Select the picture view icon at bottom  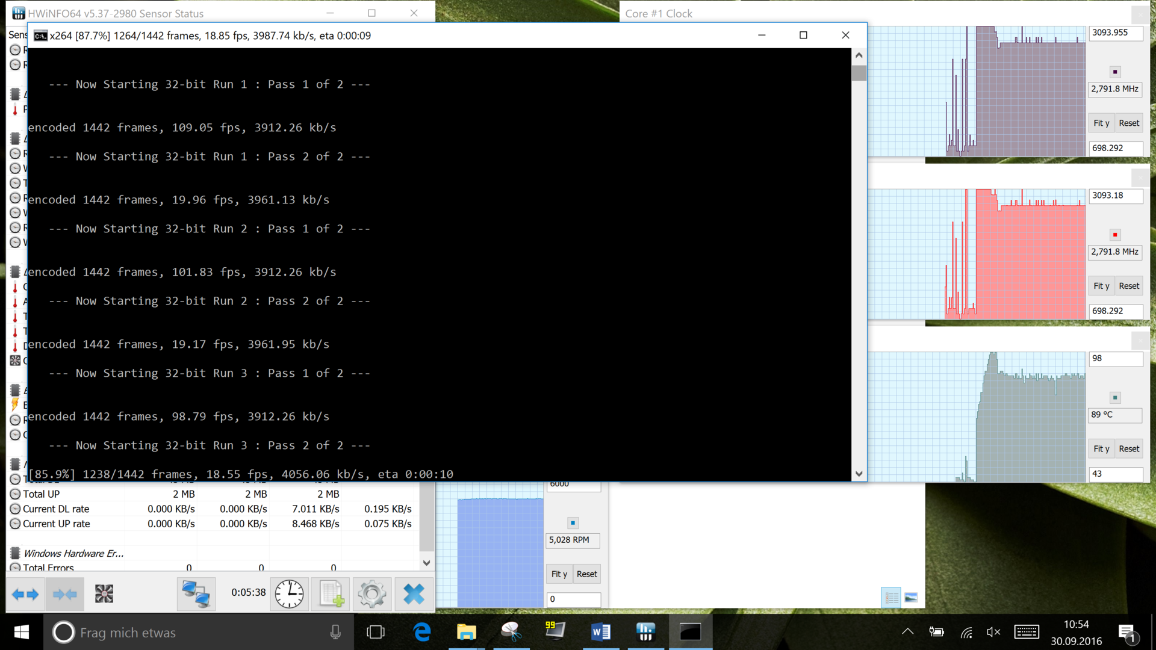(x=911, y=598)
